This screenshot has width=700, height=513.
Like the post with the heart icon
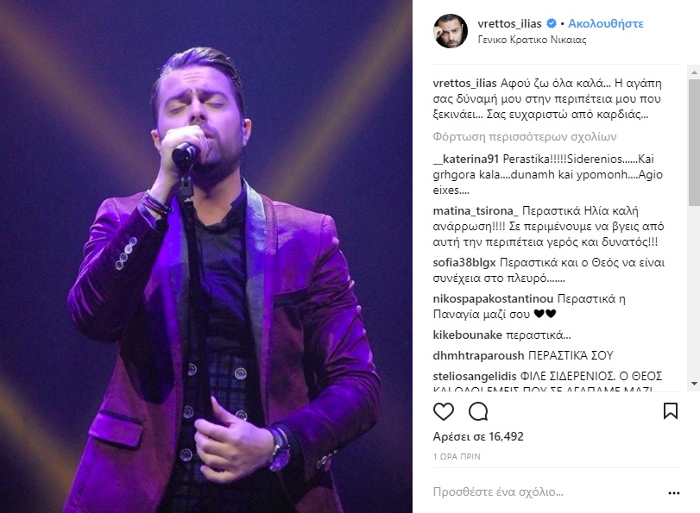[x=444, y=411]
